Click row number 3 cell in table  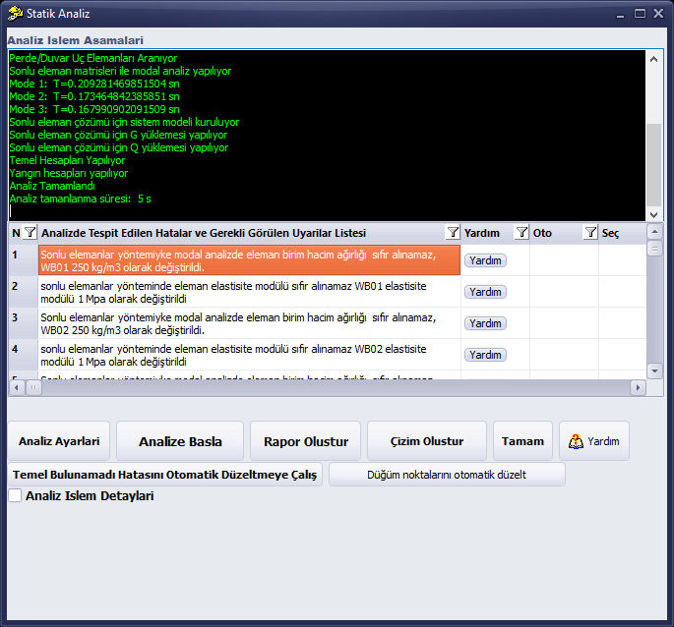pos(24,323)
